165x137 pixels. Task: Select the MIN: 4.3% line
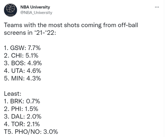[22, 78]
